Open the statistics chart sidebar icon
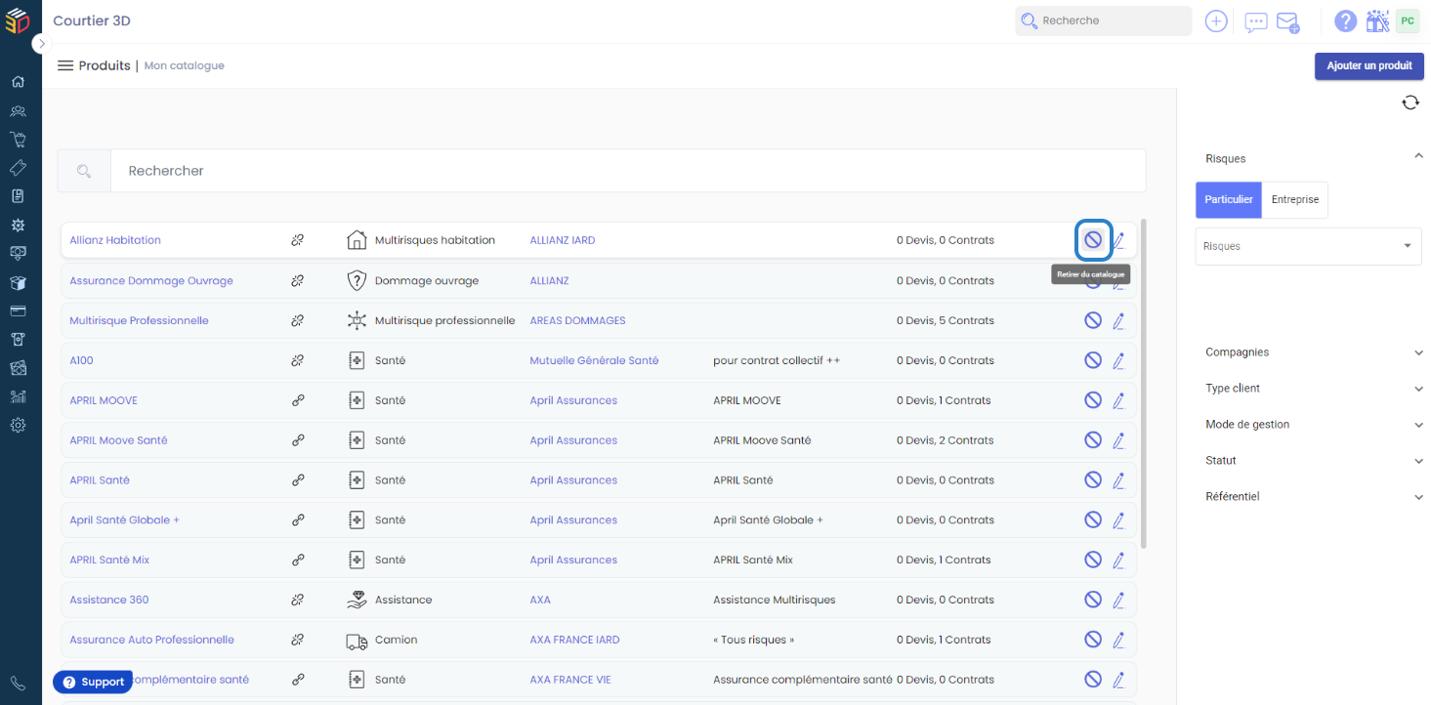The image size is (1431, 705). tap(18, 396)
